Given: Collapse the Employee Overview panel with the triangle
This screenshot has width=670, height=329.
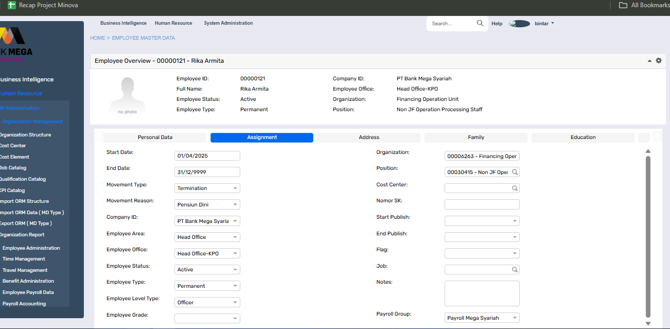Looking at the screenshot, I should pos(650,61).
